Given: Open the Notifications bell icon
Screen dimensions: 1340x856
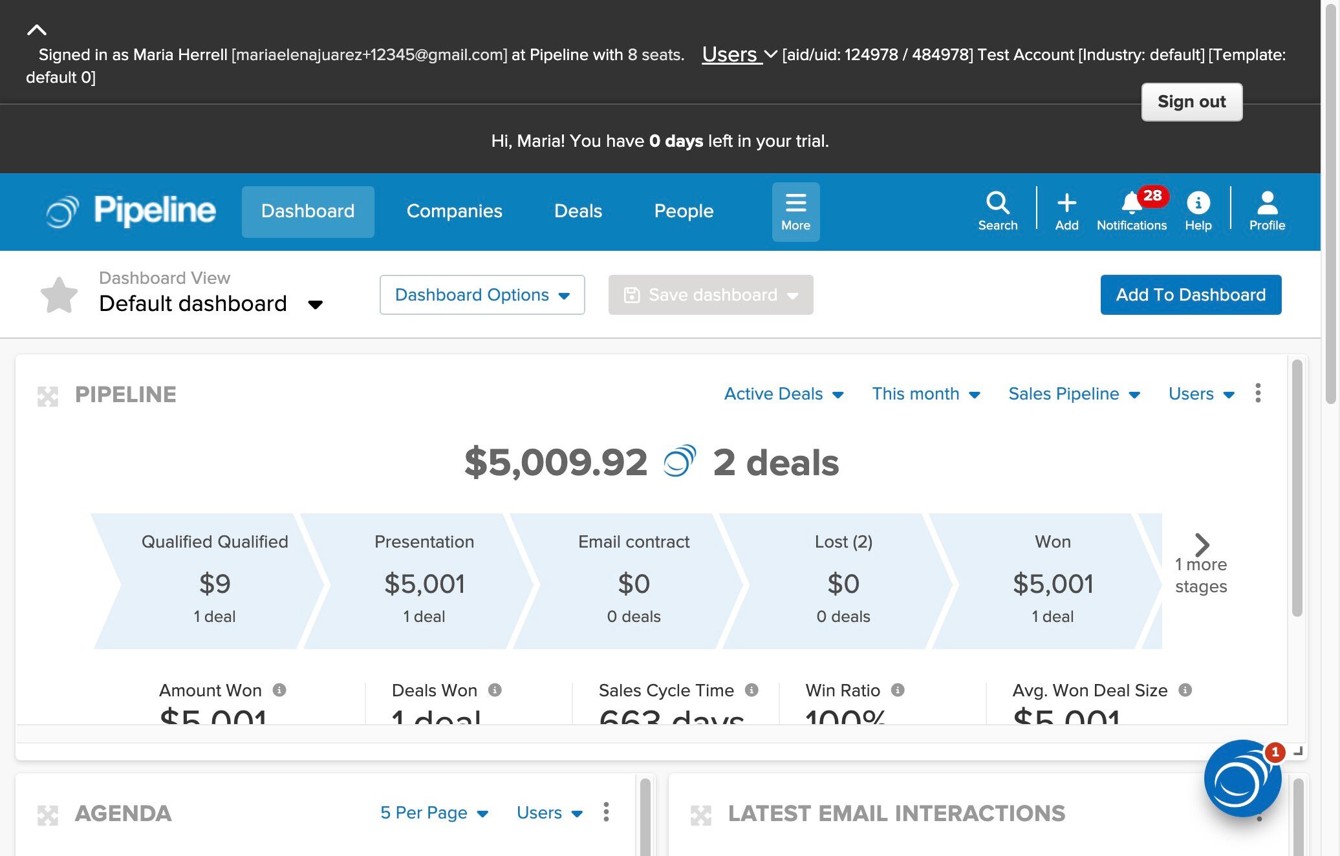Looking at the screenshot, I should click(x=1131, y=203).
